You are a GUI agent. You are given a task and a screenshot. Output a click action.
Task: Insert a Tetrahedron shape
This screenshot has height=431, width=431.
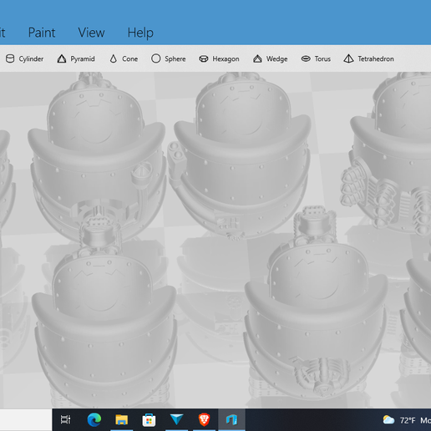(368, 58)
